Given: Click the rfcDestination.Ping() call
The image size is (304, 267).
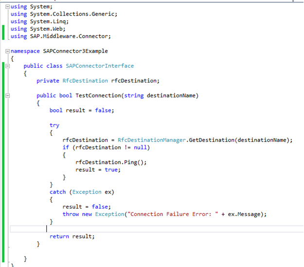Looking at the screenshot, I should (111, 162).
